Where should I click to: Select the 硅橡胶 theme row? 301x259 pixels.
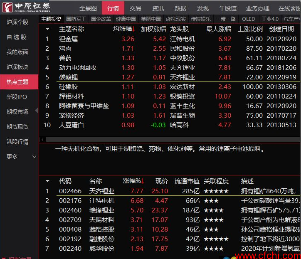point(170,87)
